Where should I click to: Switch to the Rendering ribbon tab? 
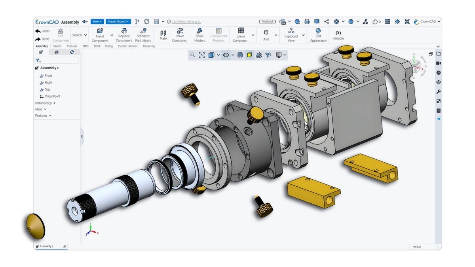[149, 46]
